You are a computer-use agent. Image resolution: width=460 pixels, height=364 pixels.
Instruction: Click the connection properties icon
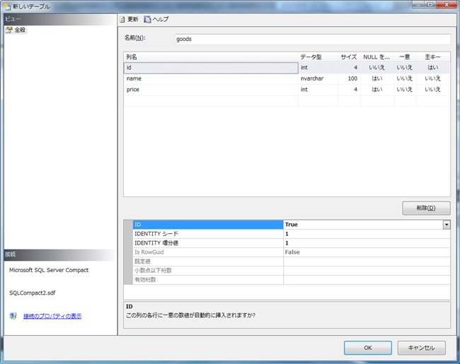[x=13, y=316]
